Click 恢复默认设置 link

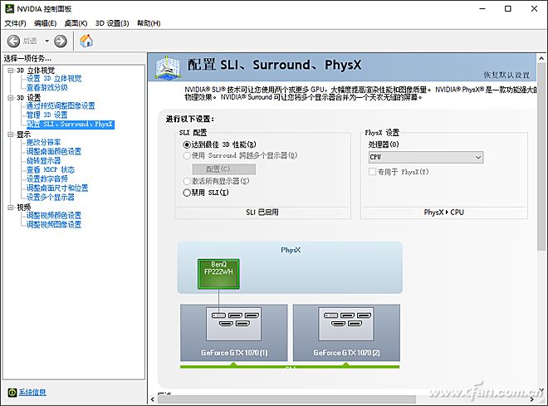(x=506, y=75)
